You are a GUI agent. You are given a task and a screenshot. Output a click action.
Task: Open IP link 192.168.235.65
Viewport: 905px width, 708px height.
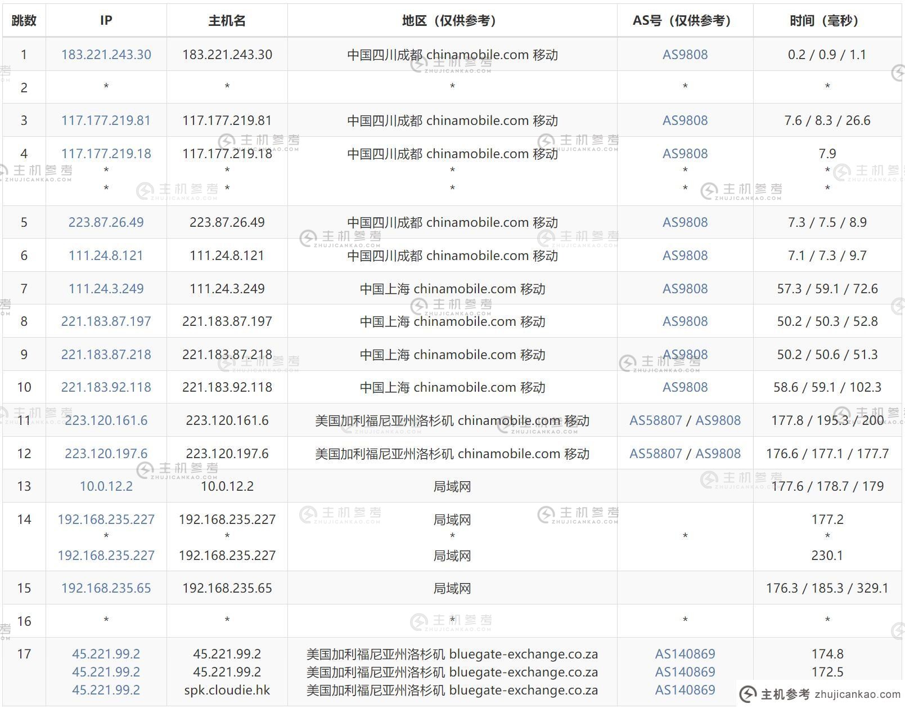[x=106, y=588]
